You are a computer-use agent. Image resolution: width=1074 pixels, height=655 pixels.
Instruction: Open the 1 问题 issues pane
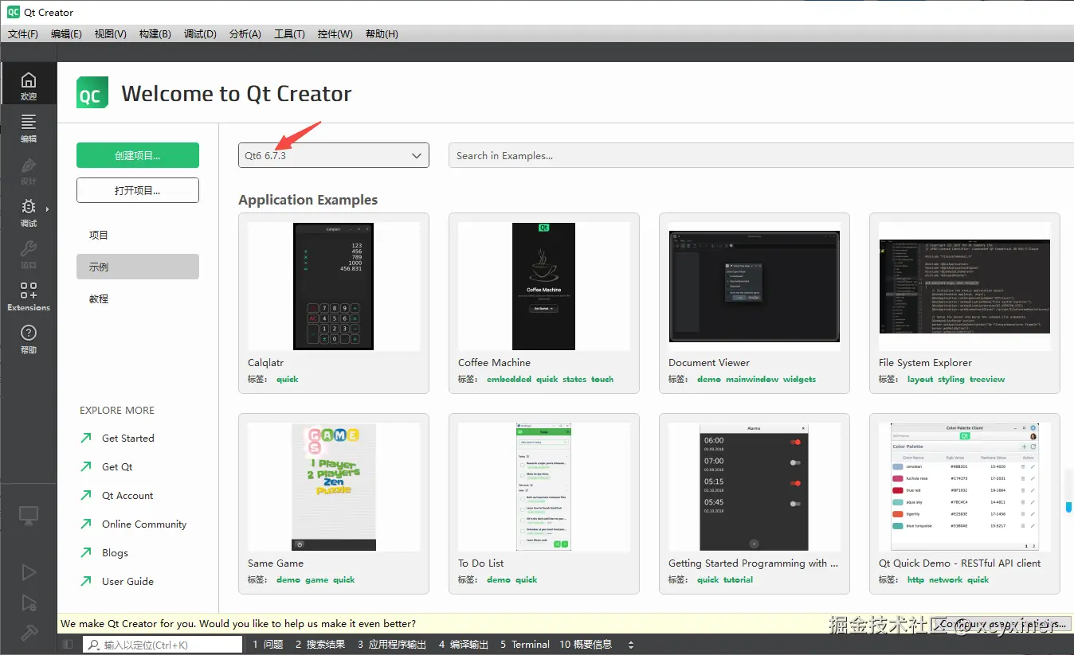[x=268, y=645]
